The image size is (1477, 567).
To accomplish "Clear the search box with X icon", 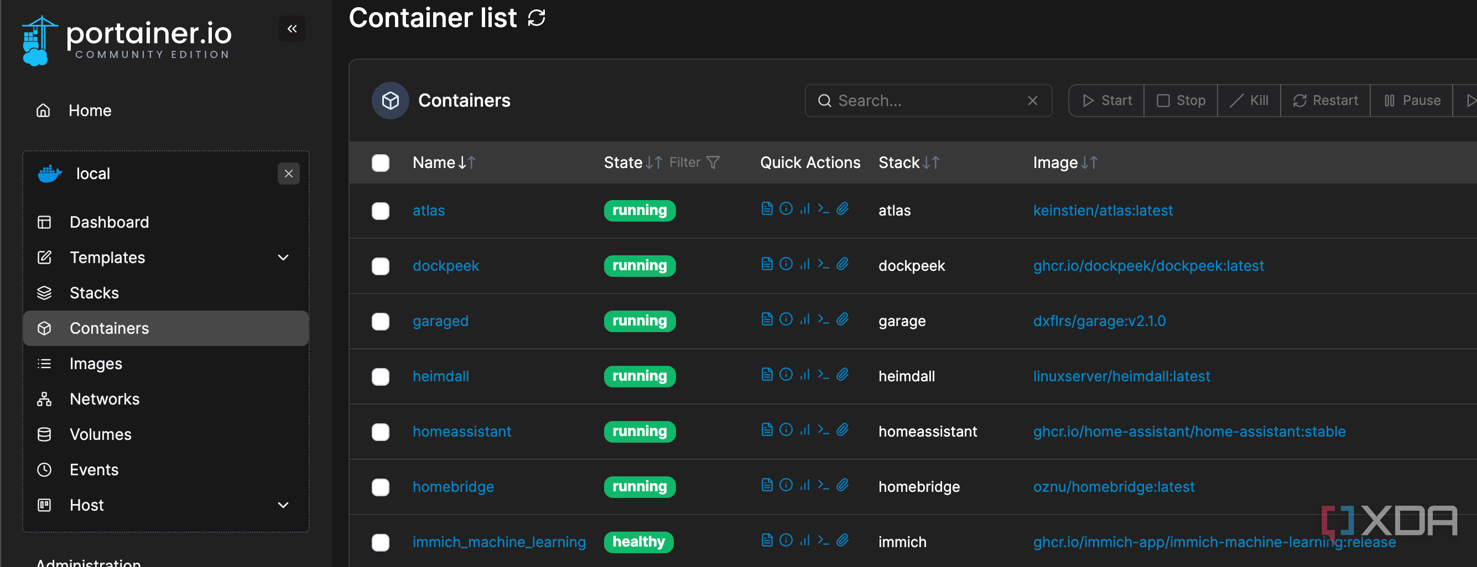I will (1033, 101).
